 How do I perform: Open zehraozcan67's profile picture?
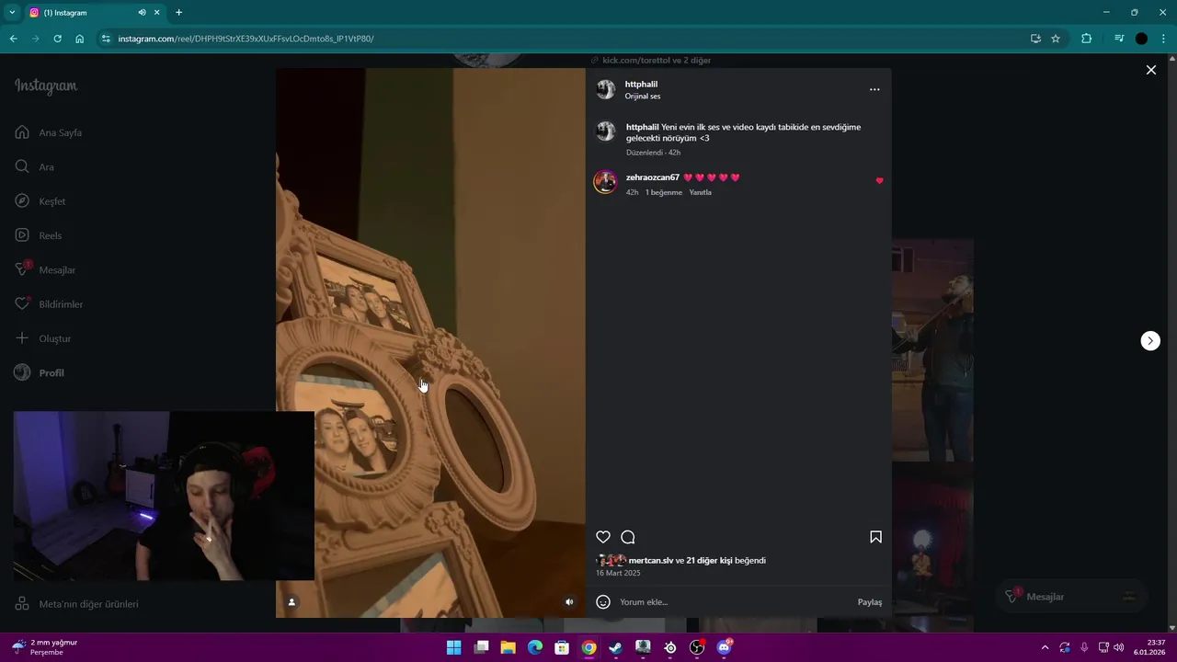[605, 181]
